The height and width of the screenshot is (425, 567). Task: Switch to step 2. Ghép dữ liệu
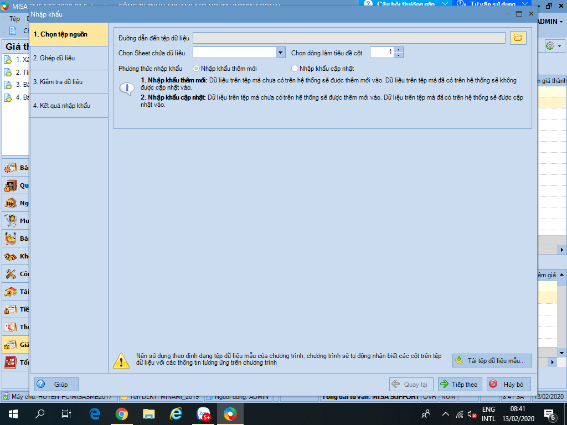click(x=69, y=58)
